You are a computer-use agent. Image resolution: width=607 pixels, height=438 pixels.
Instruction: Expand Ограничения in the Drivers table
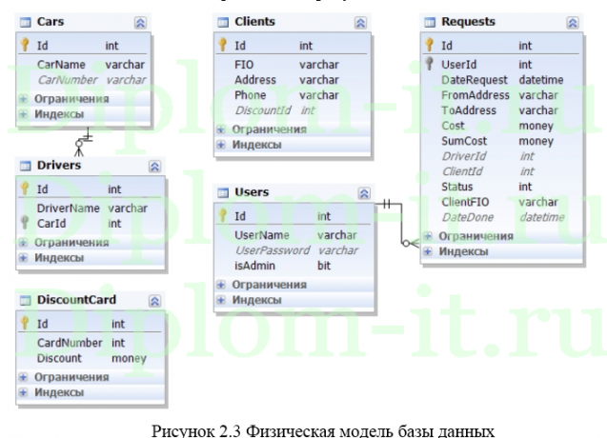tap(23, 243)
